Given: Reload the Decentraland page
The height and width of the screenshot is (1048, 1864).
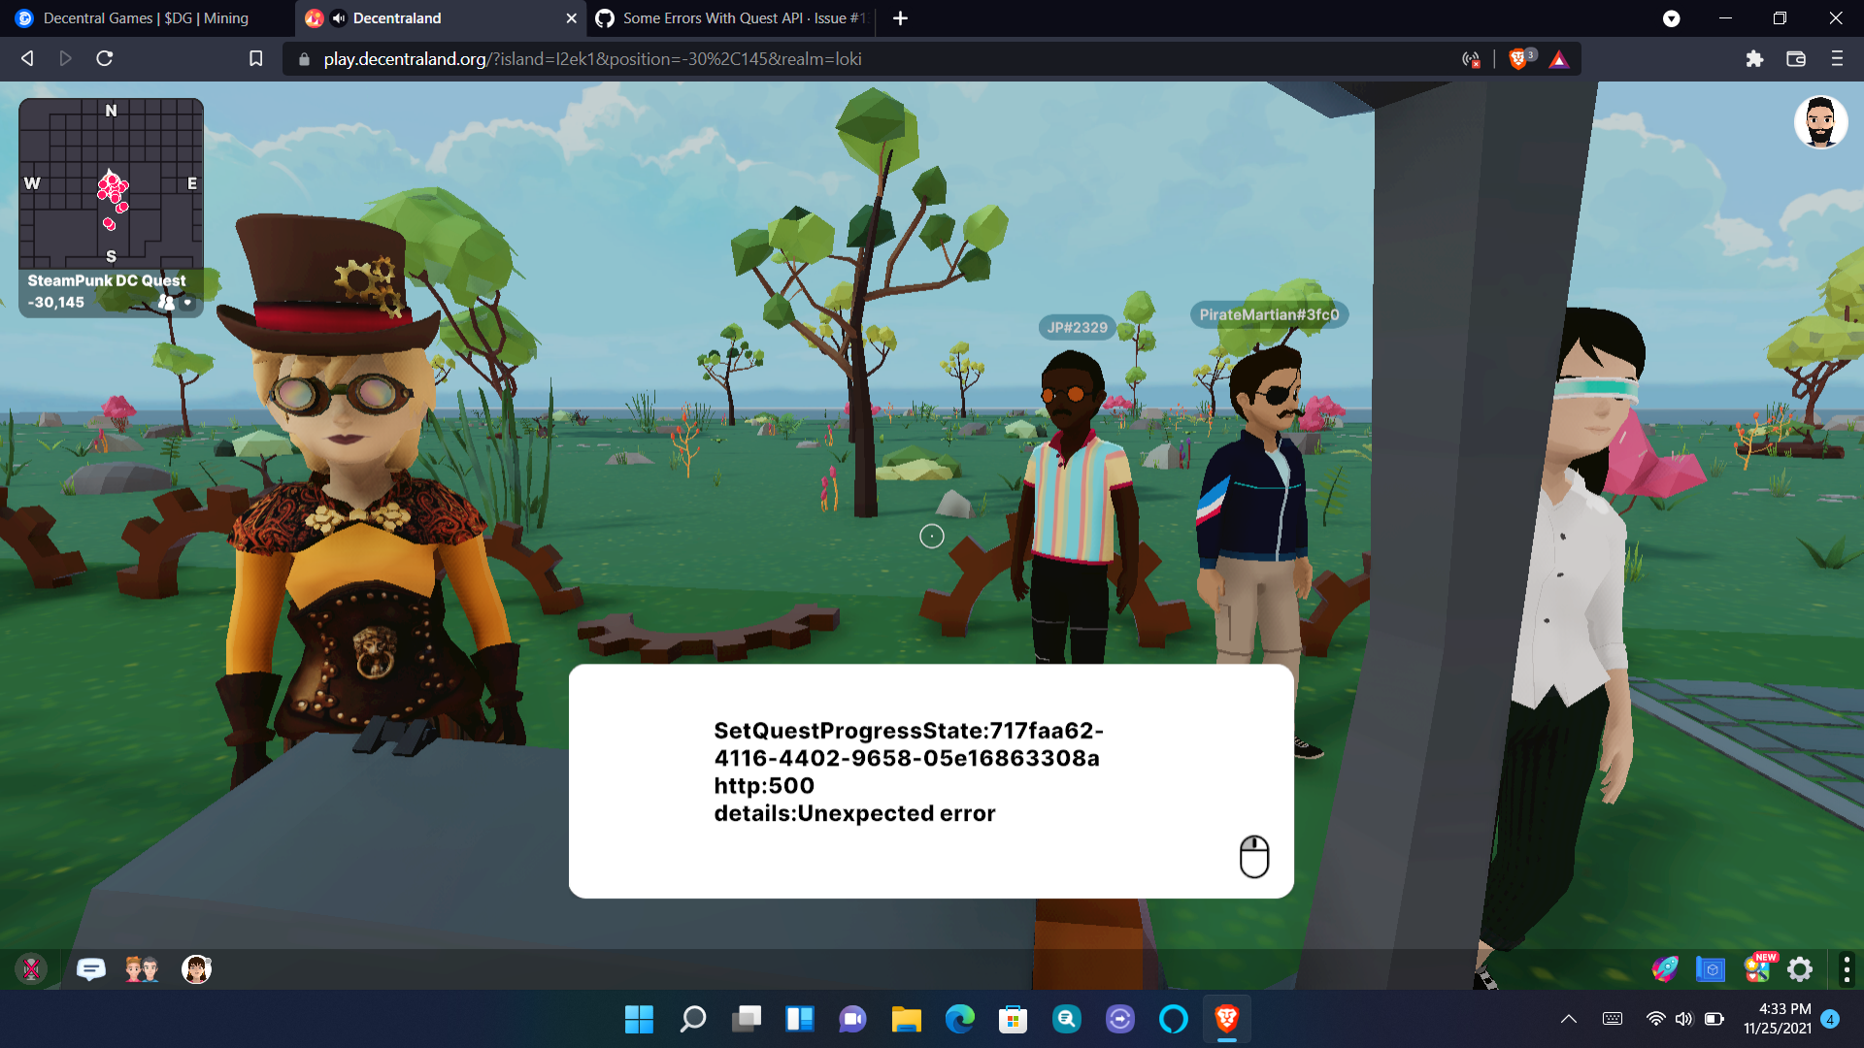Looking at the screenshot, I should [105, 59].
